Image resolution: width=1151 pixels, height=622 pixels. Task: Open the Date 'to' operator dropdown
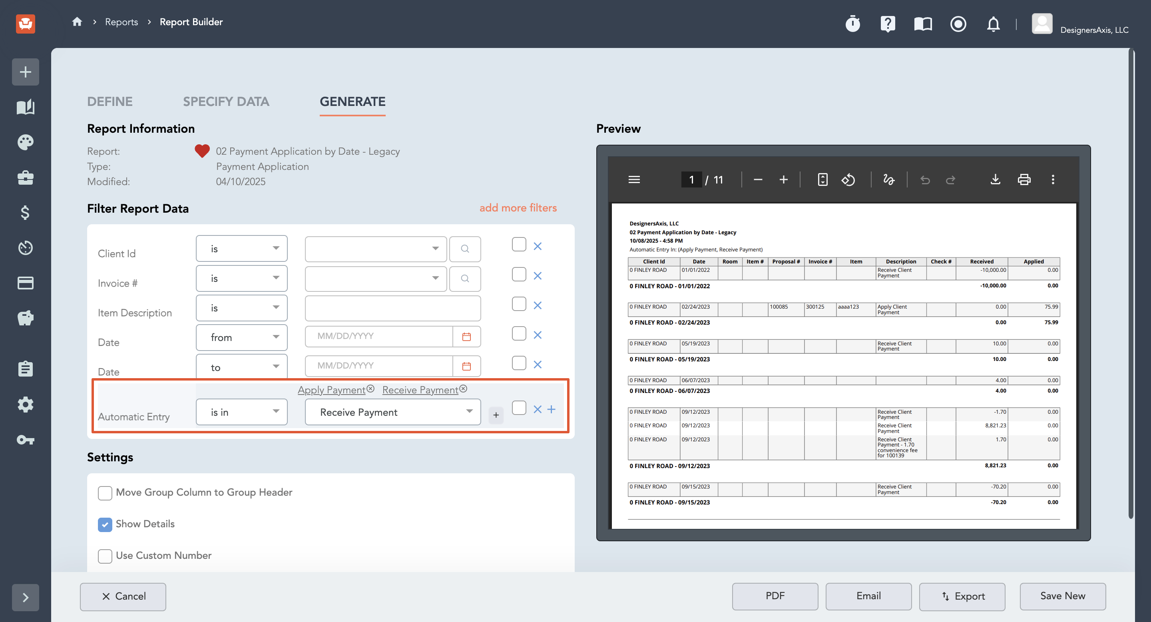pyautogui.click(x=241, y=367)
